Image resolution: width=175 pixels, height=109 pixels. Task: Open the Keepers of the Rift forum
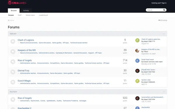(x=27, y=50)
